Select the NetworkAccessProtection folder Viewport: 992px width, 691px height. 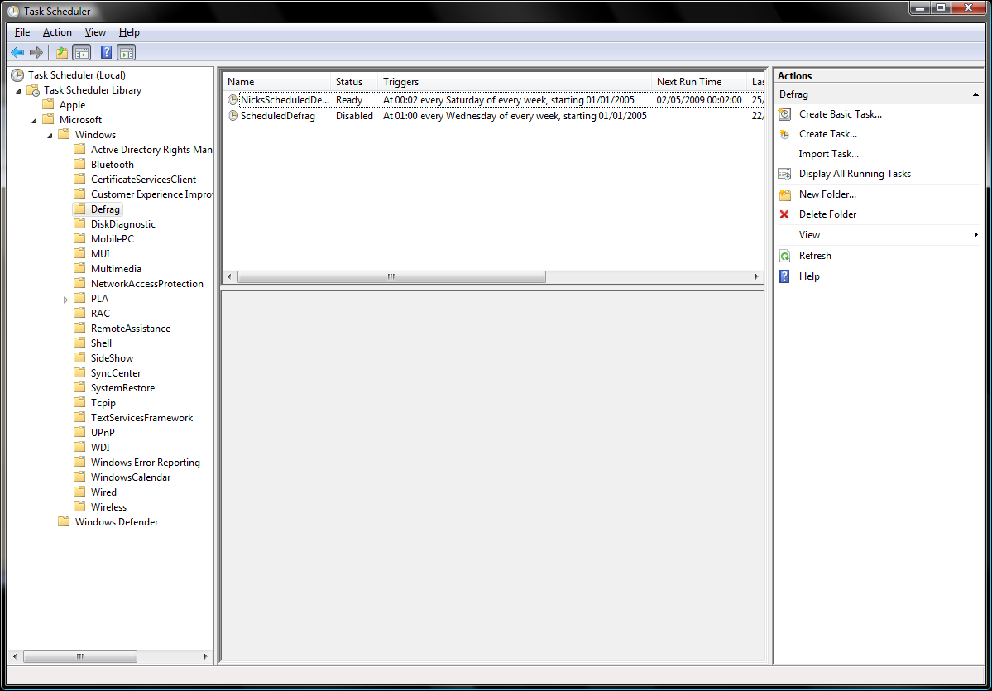tap(146, 284)
